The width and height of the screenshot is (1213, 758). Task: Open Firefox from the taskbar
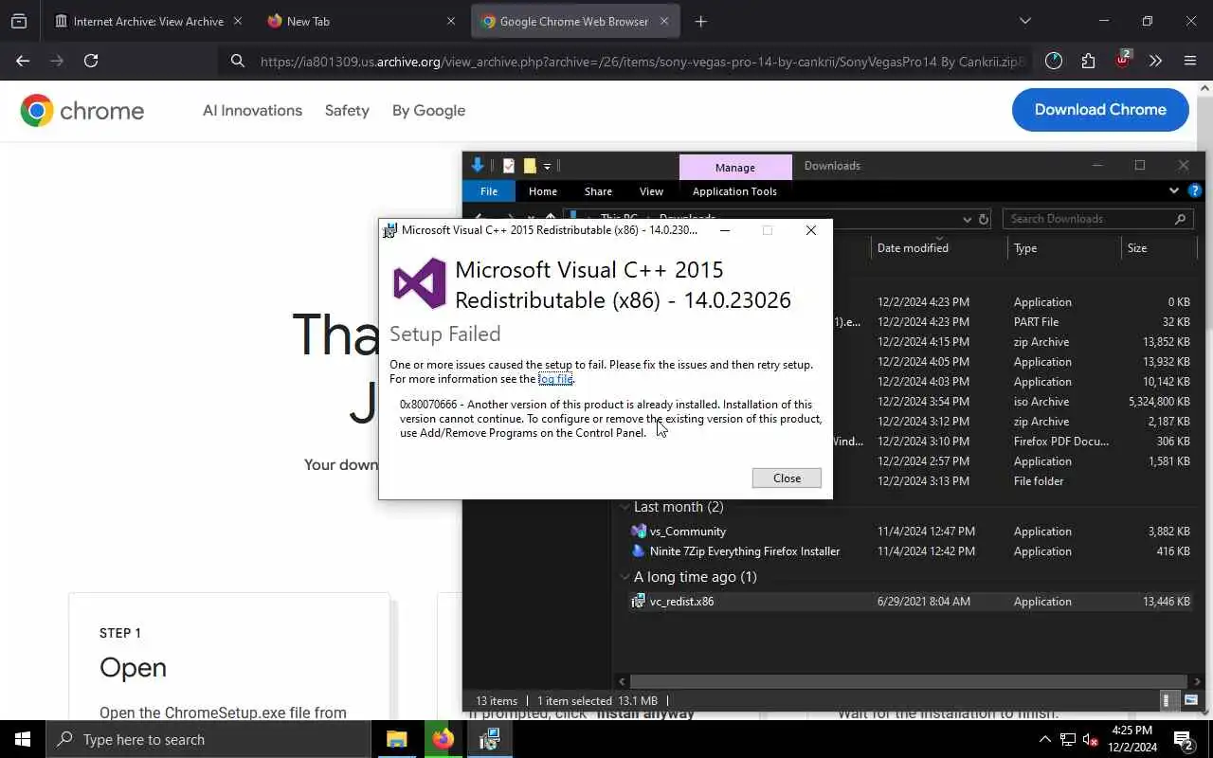[444, 739]
